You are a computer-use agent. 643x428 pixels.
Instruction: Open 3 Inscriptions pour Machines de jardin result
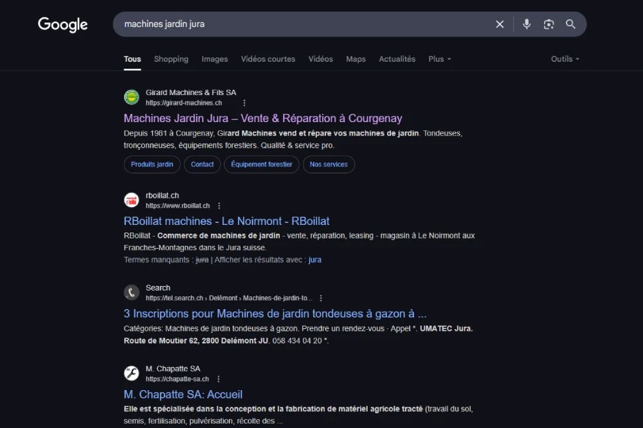(x=275, y=314)
